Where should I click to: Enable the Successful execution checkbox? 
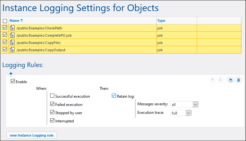point(52,96)
